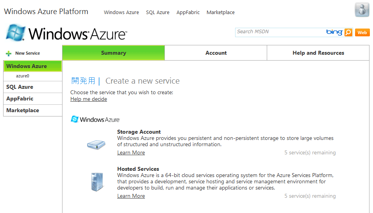The height and width of the screenshot is (213, 373).
Task: Click the 開発用 project name text
Action: [83, 81]
